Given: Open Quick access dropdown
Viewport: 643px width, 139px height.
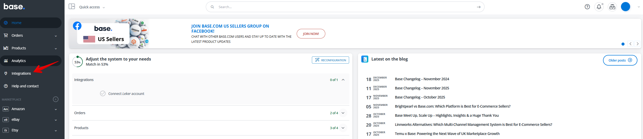Looking at the screenshot, I should point(92,7).
